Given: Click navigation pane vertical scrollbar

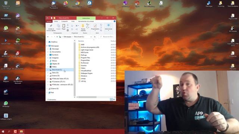Looking at the screenshot, I should click(75, 69).
